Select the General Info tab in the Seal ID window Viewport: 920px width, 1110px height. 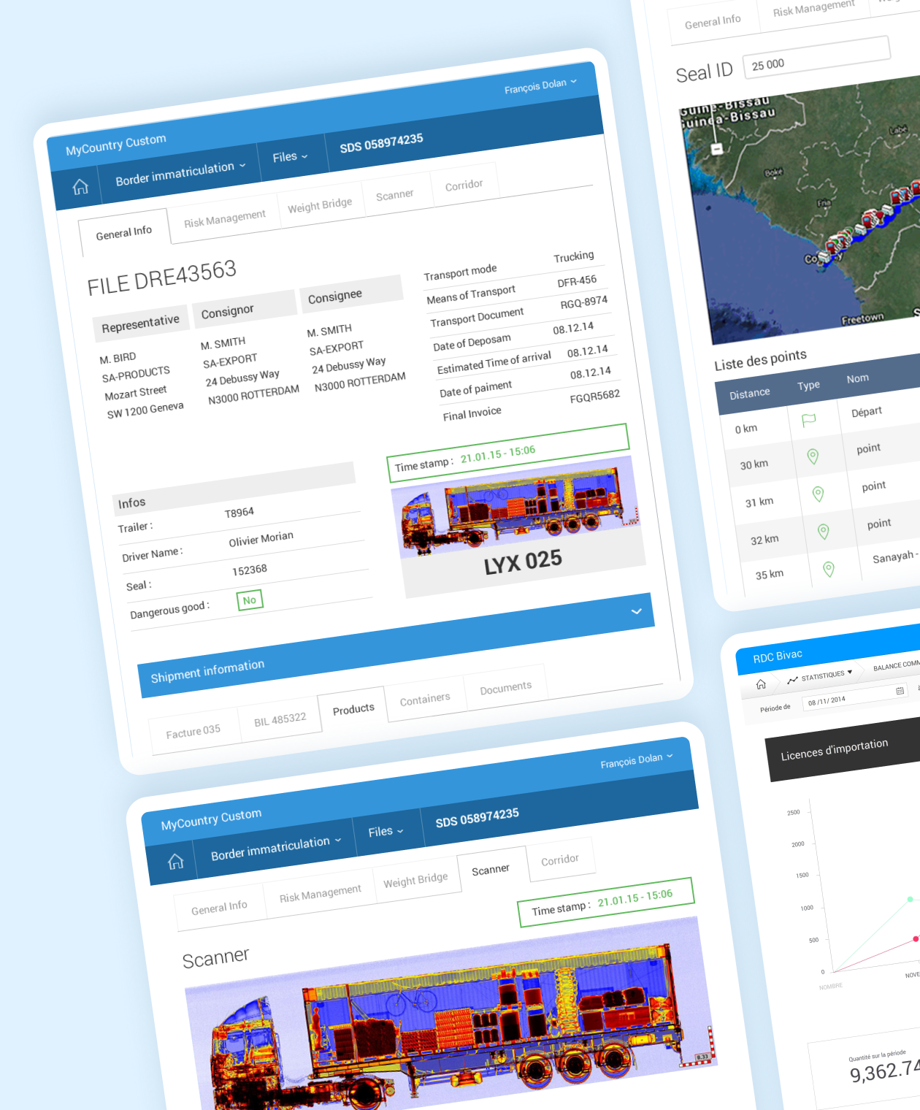pyautogui.click(x=713, y=20)
